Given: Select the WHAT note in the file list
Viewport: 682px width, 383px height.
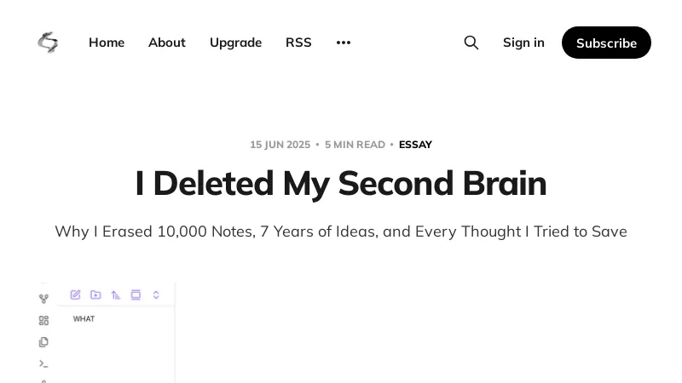Looking at the screenshot, I should pyautogui.click(x=84, y=319).
